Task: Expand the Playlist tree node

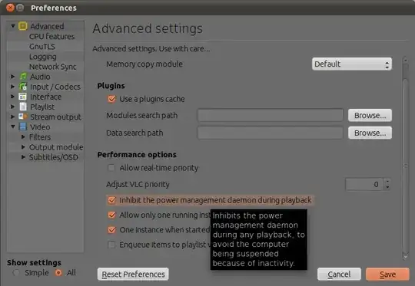Action: pos(13,107)
